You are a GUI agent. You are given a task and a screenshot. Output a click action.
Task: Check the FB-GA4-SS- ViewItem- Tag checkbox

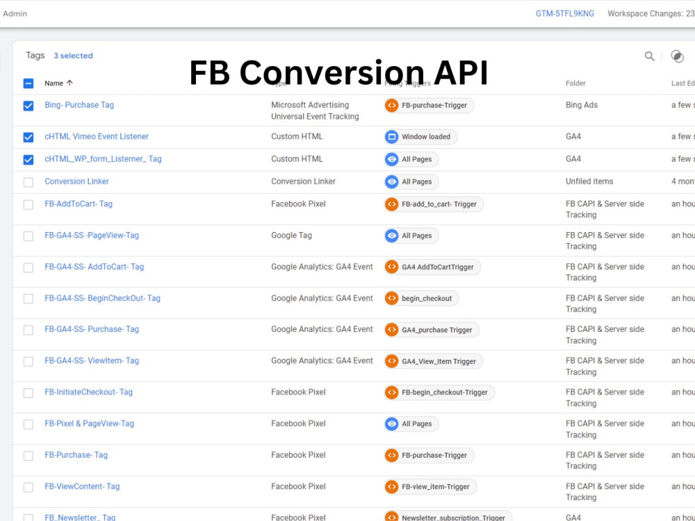[28, 361]
